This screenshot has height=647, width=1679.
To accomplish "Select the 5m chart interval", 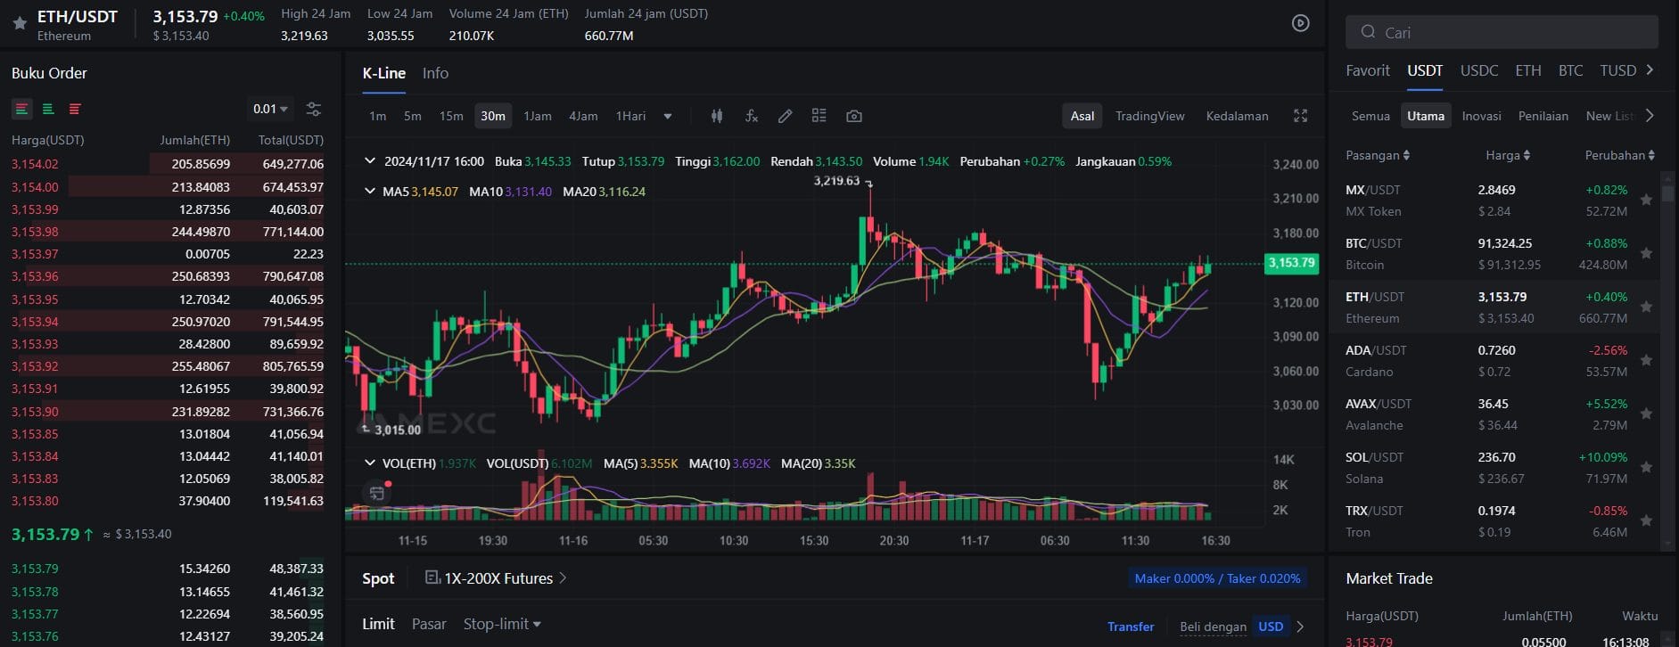I will [x=412, y=116].
